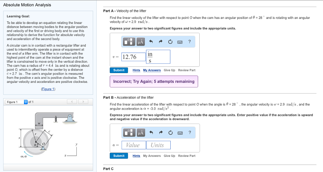The height and width of the screenshot is (172, 323).
Task: Go to previous figure with left arrow
Action: 72,102
